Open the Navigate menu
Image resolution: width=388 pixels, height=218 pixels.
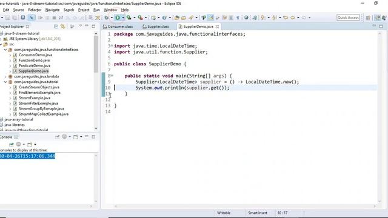[53, 10]
